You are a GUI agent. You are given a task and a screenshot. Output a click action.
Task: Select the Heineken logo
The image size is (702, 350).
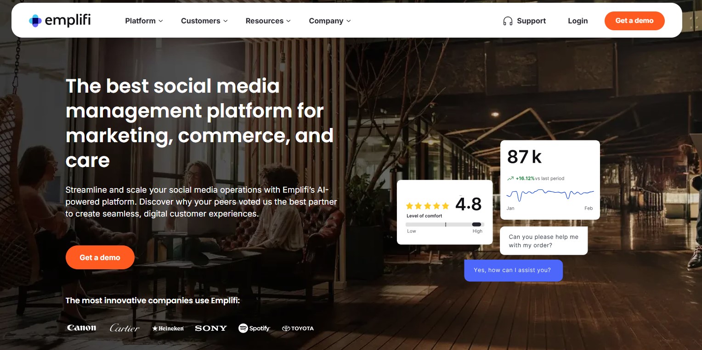(167, 328)
